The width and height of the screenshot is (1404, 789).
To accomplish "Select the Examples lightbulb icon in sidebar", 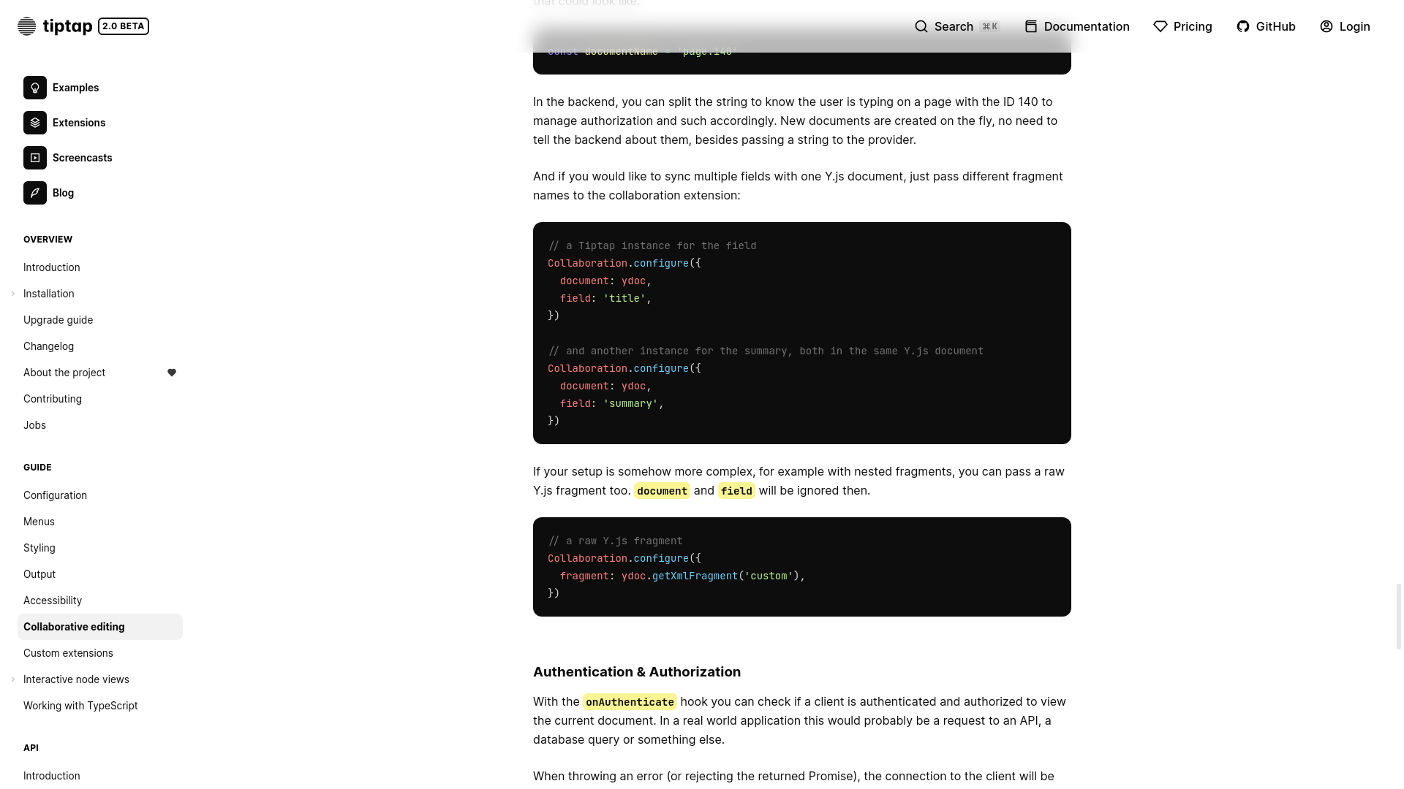I will coord(34,88).
